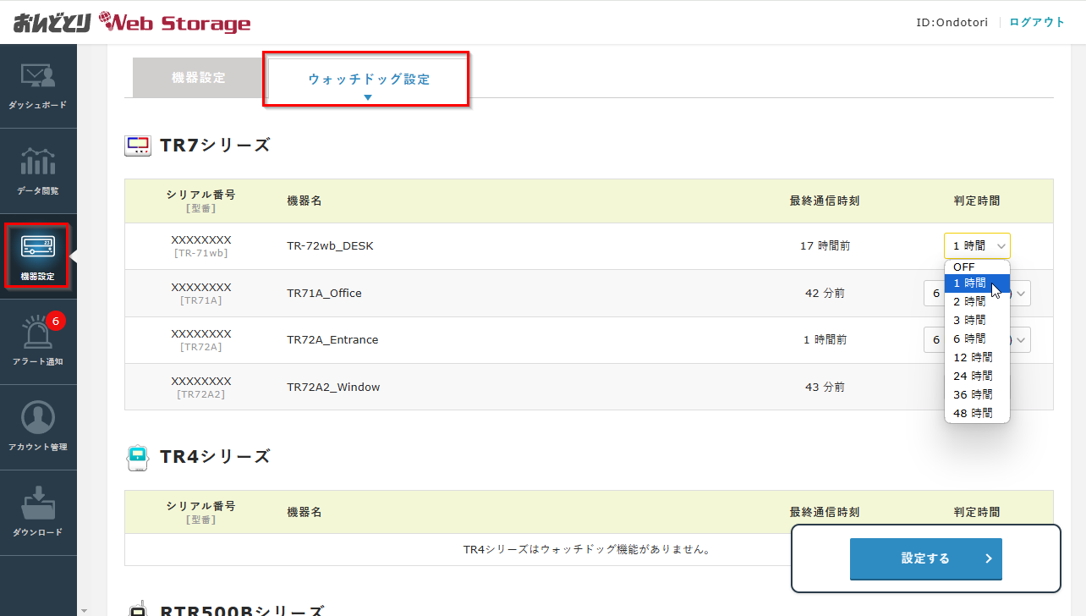
Task: Switch to the ウォッチドッグ設定 tab
Action: tap(369, 80)
